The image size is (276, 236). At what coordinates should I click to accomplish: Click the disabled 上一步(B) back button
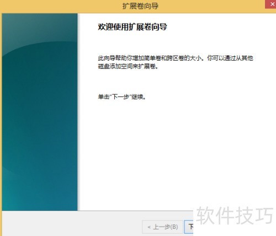162,227
